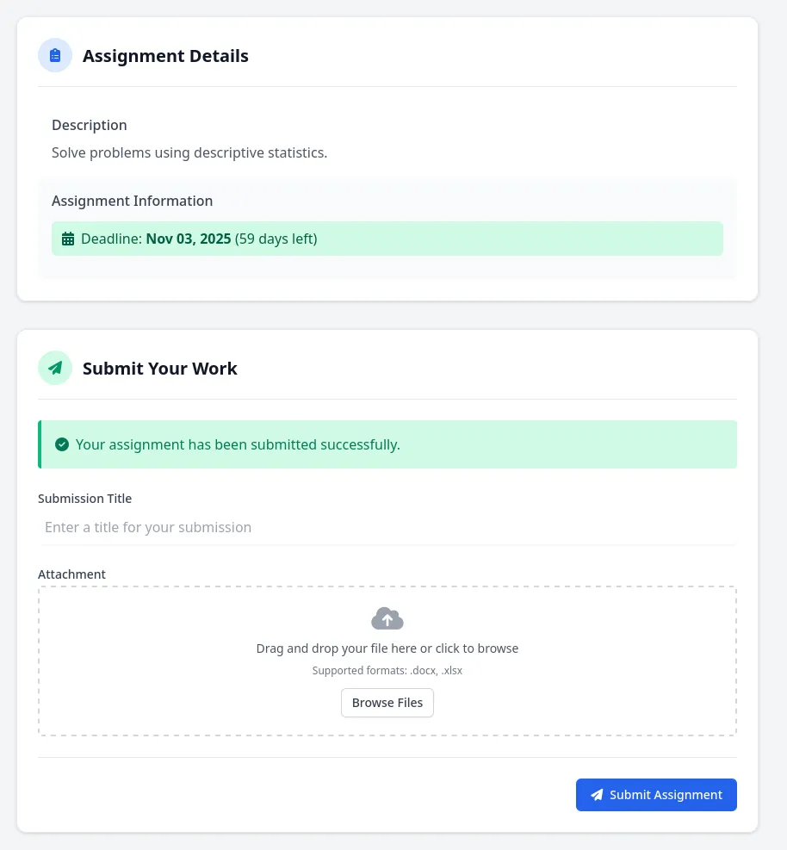Click the 'Submission Title' label
This screenshot has height=850, width=787.
point(84,499)
